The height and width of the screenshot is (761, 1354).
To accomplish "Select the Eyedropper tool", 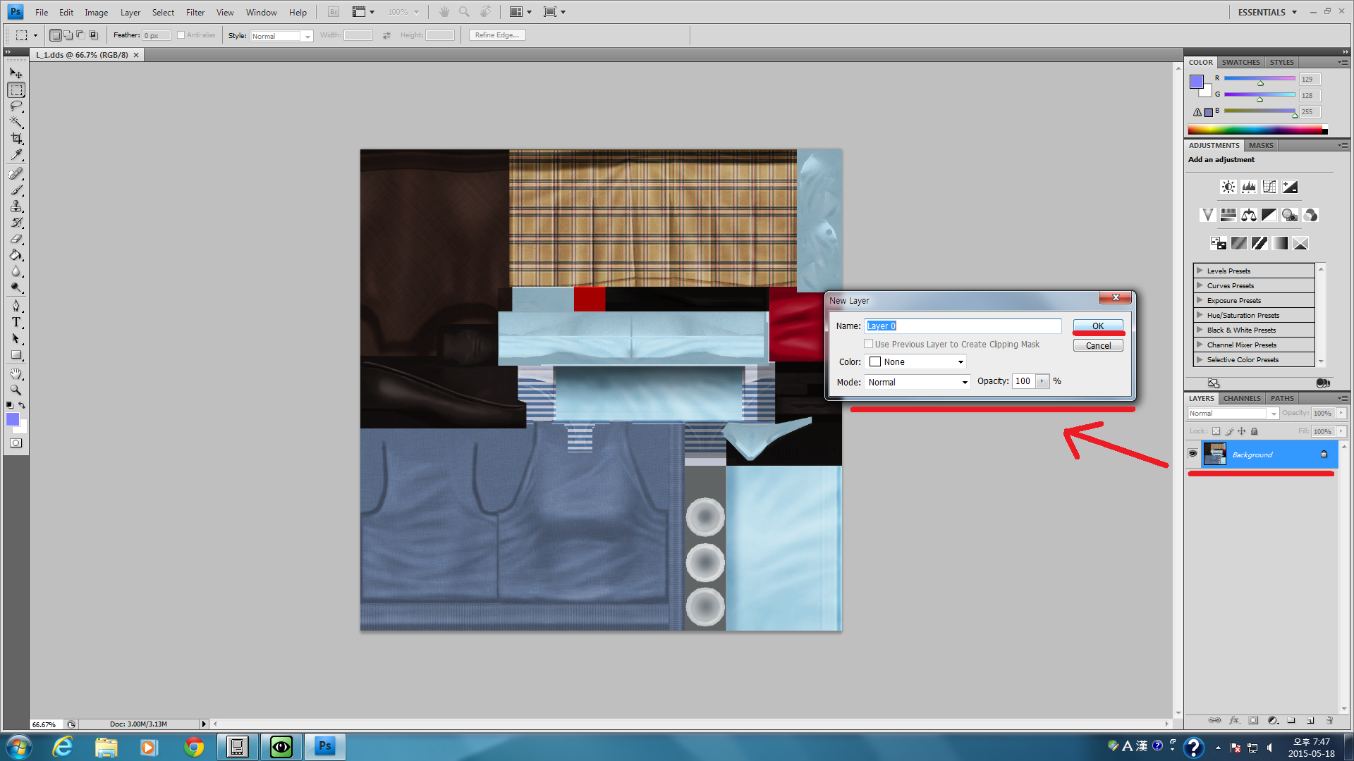I will tap(16, 155).
